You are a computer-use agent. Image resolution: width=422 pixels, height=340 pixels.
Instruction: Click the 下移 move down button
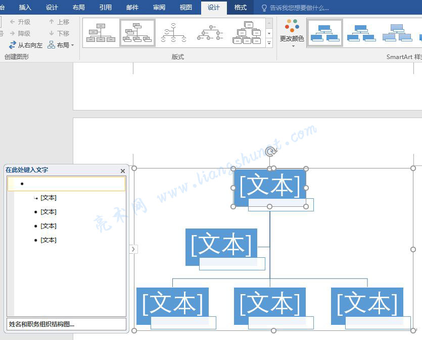(x=59, y=34)
